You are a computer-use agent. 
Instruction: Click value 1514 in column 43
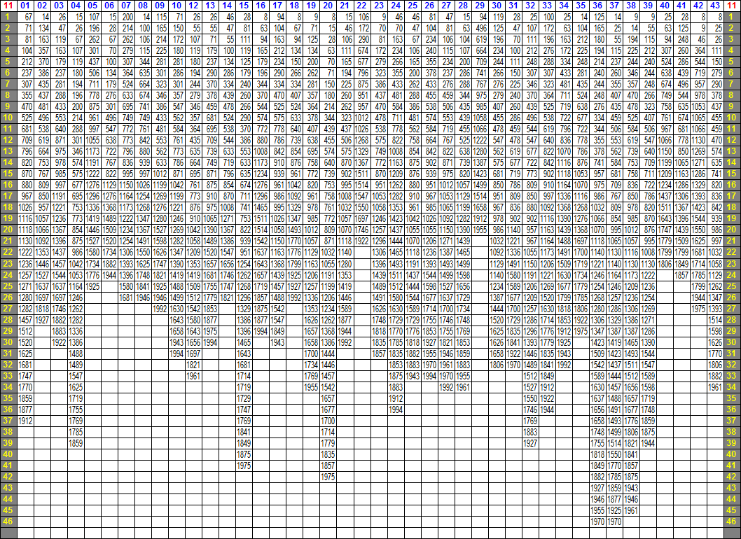[715, 320]
